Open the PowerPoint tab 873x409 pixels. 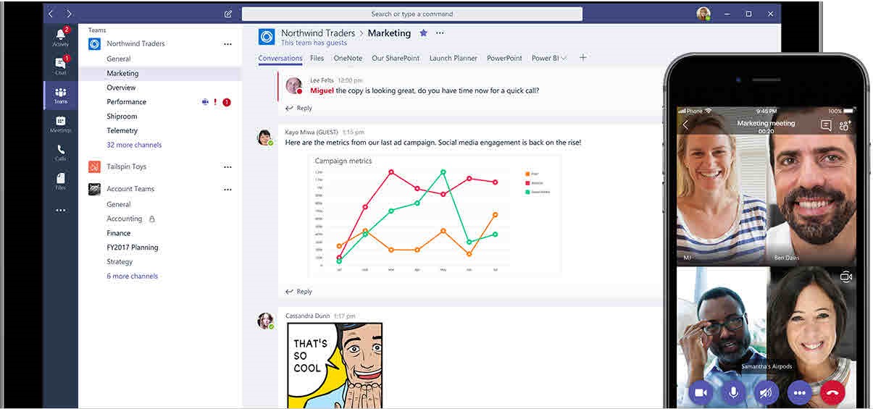tap(504, 58)
